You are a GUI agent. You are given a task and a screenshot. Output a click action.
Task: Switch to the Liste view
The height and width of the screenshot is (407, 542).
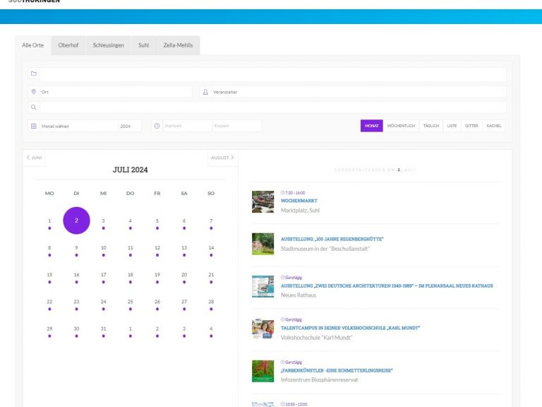click(452, 126)
